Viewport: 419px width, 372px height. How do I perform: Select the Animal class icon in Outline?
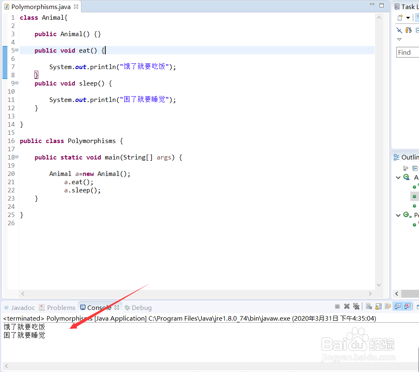tap(406, 177)
